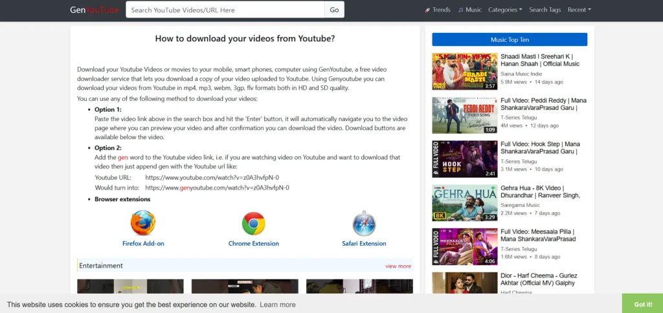The width and height of the screenshot is (663, 313).
Task: Click the Safari compass icon
Action: pos(364,224)
